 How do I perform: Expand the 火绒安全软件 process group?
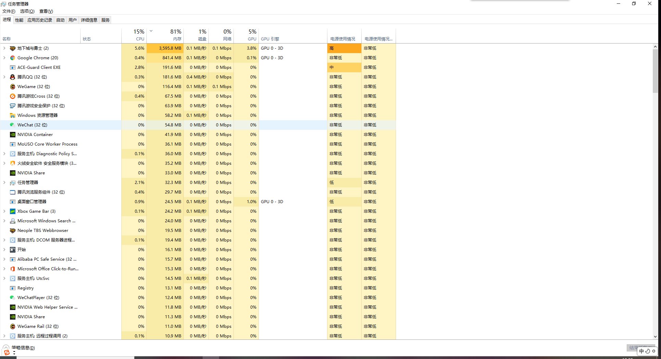(4, 163)
